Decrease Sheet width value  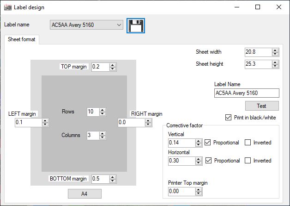pyautogui.click(x=275, y=54)
